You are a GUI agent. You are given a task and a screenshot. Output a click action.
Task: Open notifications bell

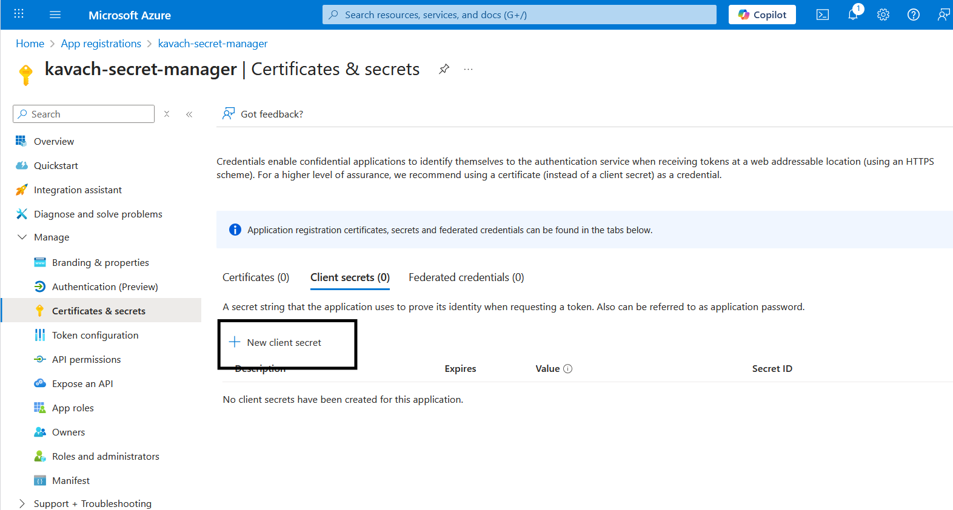pyautogui.click(x=853, y=14)
